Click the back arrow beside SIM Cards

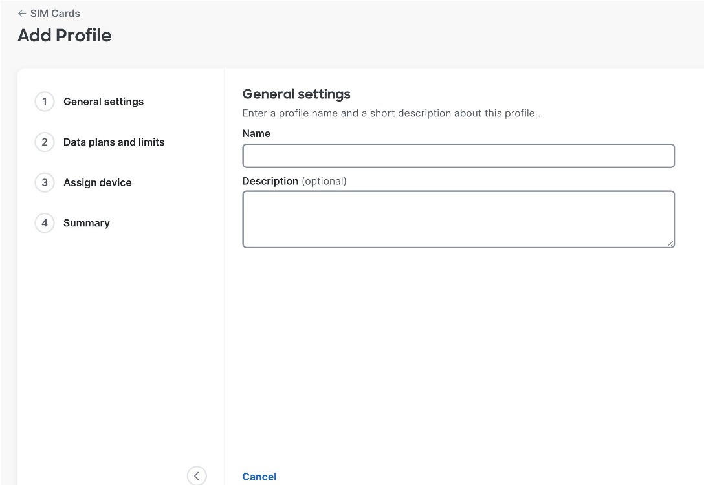[22, 14]
